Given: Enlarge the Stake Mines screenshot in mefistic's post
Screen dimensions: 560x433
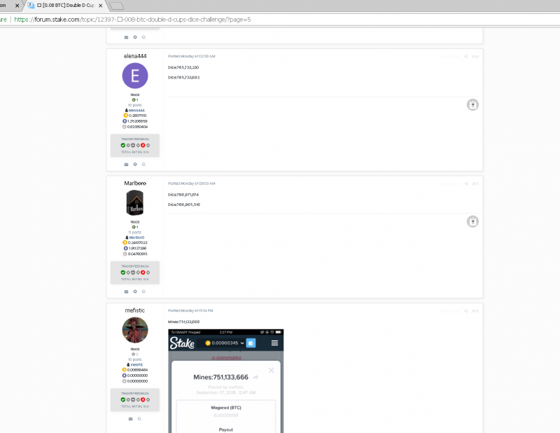Looking at the screenshot, I should click(x=225, y=381).
